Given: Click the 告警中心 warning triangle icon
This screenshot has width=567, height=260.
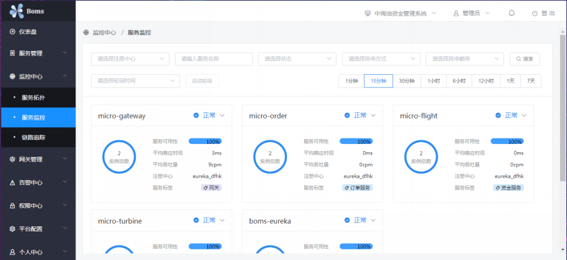Looking at the screenshot, I should click(x=12, y=183).
